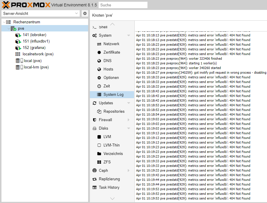Select the System Log menu item

(x=112, y=95)
